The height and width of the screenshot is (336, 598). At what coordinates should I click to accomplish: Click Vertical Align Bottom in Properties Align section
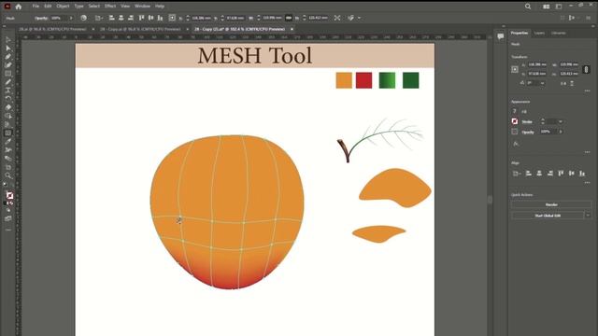(x=582, y=174)
